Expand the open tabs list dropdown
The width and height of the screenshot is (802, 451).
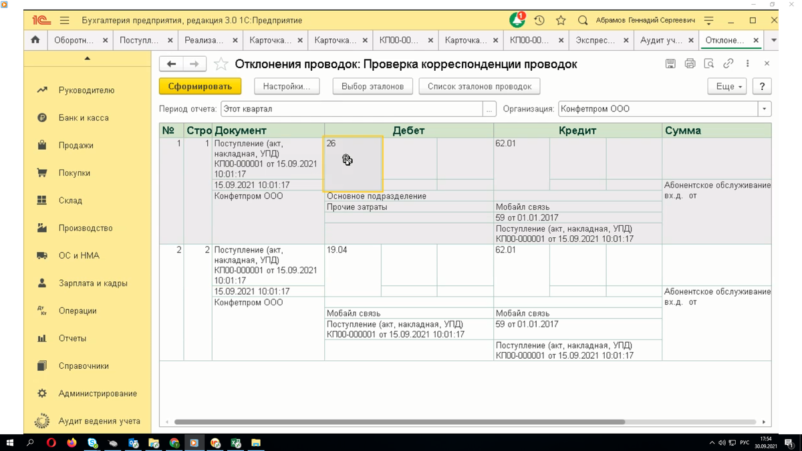(x=774, y=40)
